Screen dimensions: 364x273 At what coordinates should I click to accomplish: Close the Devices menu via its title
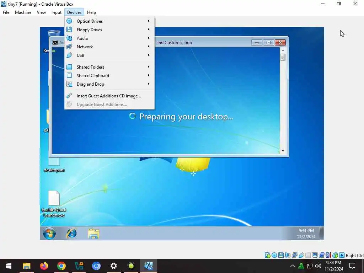74,12
